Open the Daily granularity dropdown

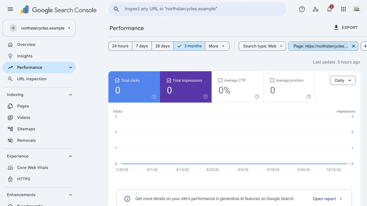click(x=343, y=80)
